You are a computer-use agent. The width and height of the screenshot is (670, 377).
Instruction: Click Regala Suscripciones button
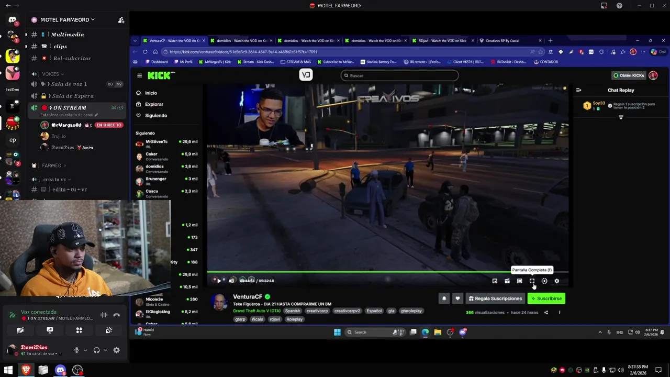coord(495,298)
